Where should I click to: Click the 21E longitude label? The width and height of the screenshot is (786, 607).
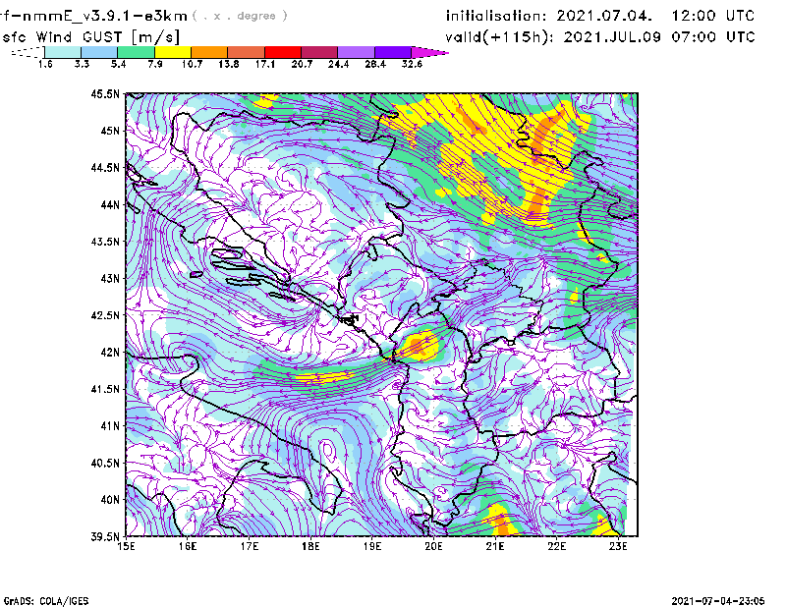pyautogui.click(x=495, y=546)
